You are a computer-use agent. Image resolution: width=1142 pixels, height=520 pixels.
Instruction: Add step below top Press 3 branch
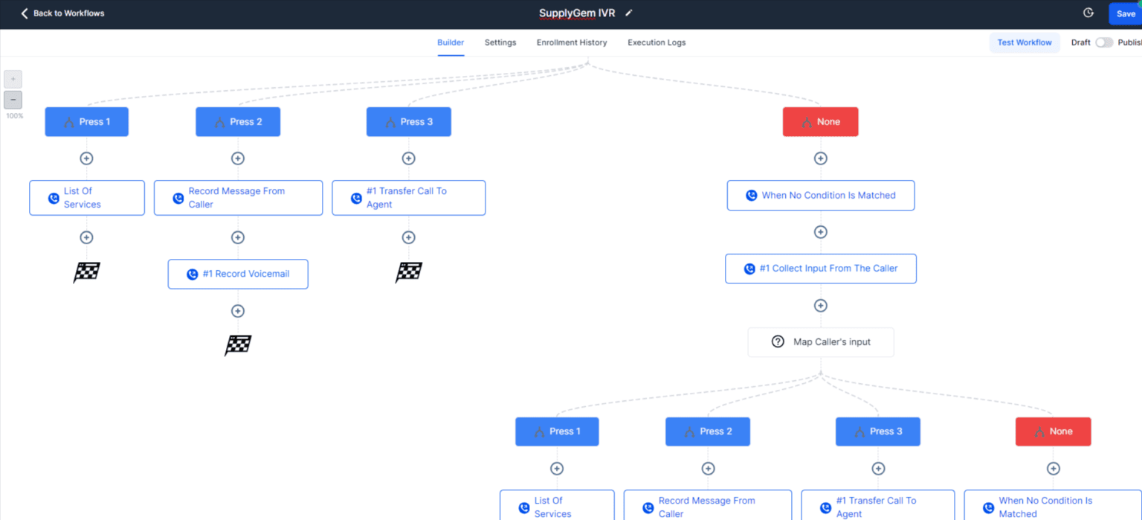pyautogui.click(x=408, y=158)
